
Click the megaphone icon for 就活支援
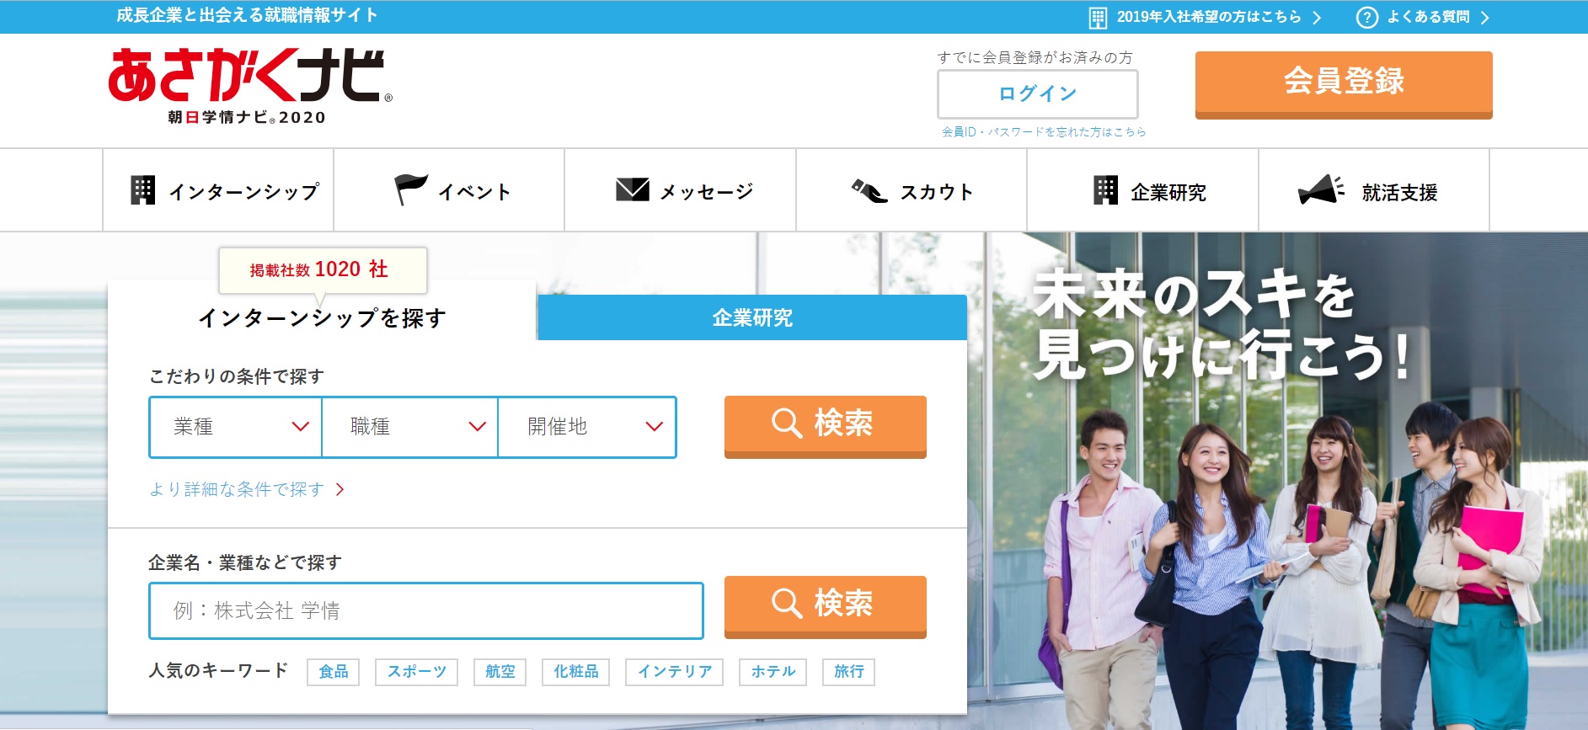click(x=1320, y=190)
